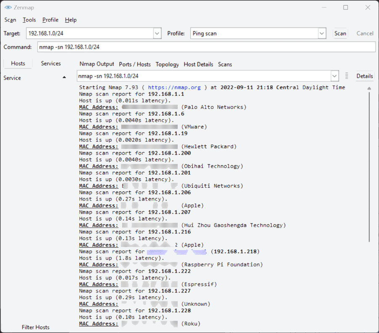Viewport: 379px width, 333px height.
Task: Click the Scan button
Action: [x=340, y=33]
